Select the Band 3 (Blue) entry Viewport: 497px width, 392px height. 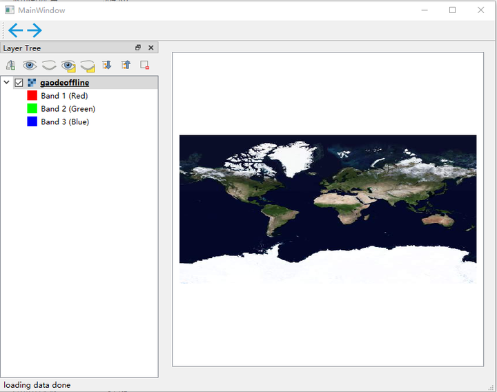click(65, 122)
